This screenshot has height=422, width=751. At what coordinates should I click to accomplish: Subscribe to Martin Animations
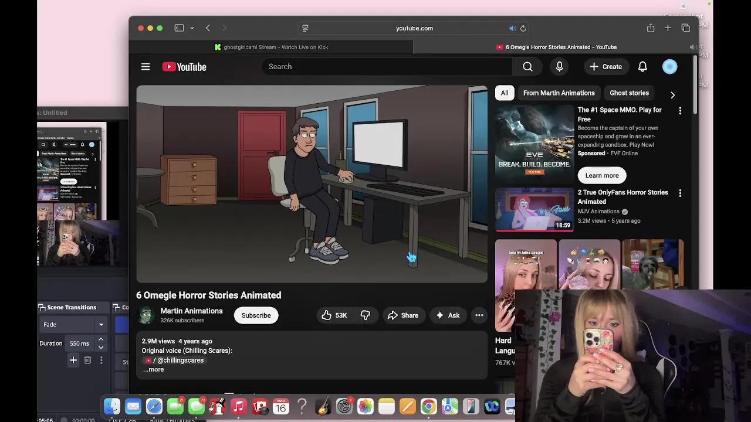click(256, 315)
